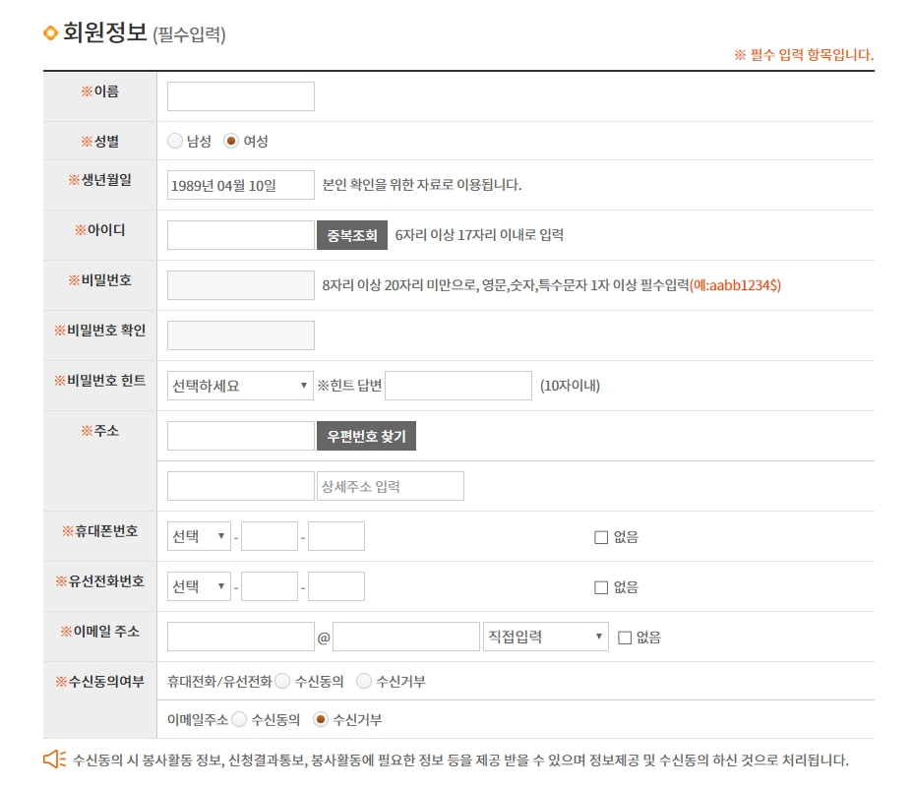The width and height of the screenshot is (913, 790).
Task: Click the 중복조회 button
Action: [x=351, y=235]
